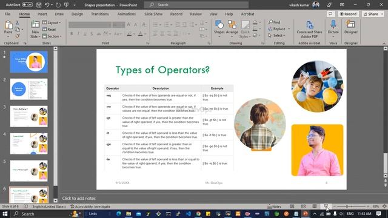Start Dictate voice input
The width and height of the screenshot is (388, 218).
click(333, 28)
